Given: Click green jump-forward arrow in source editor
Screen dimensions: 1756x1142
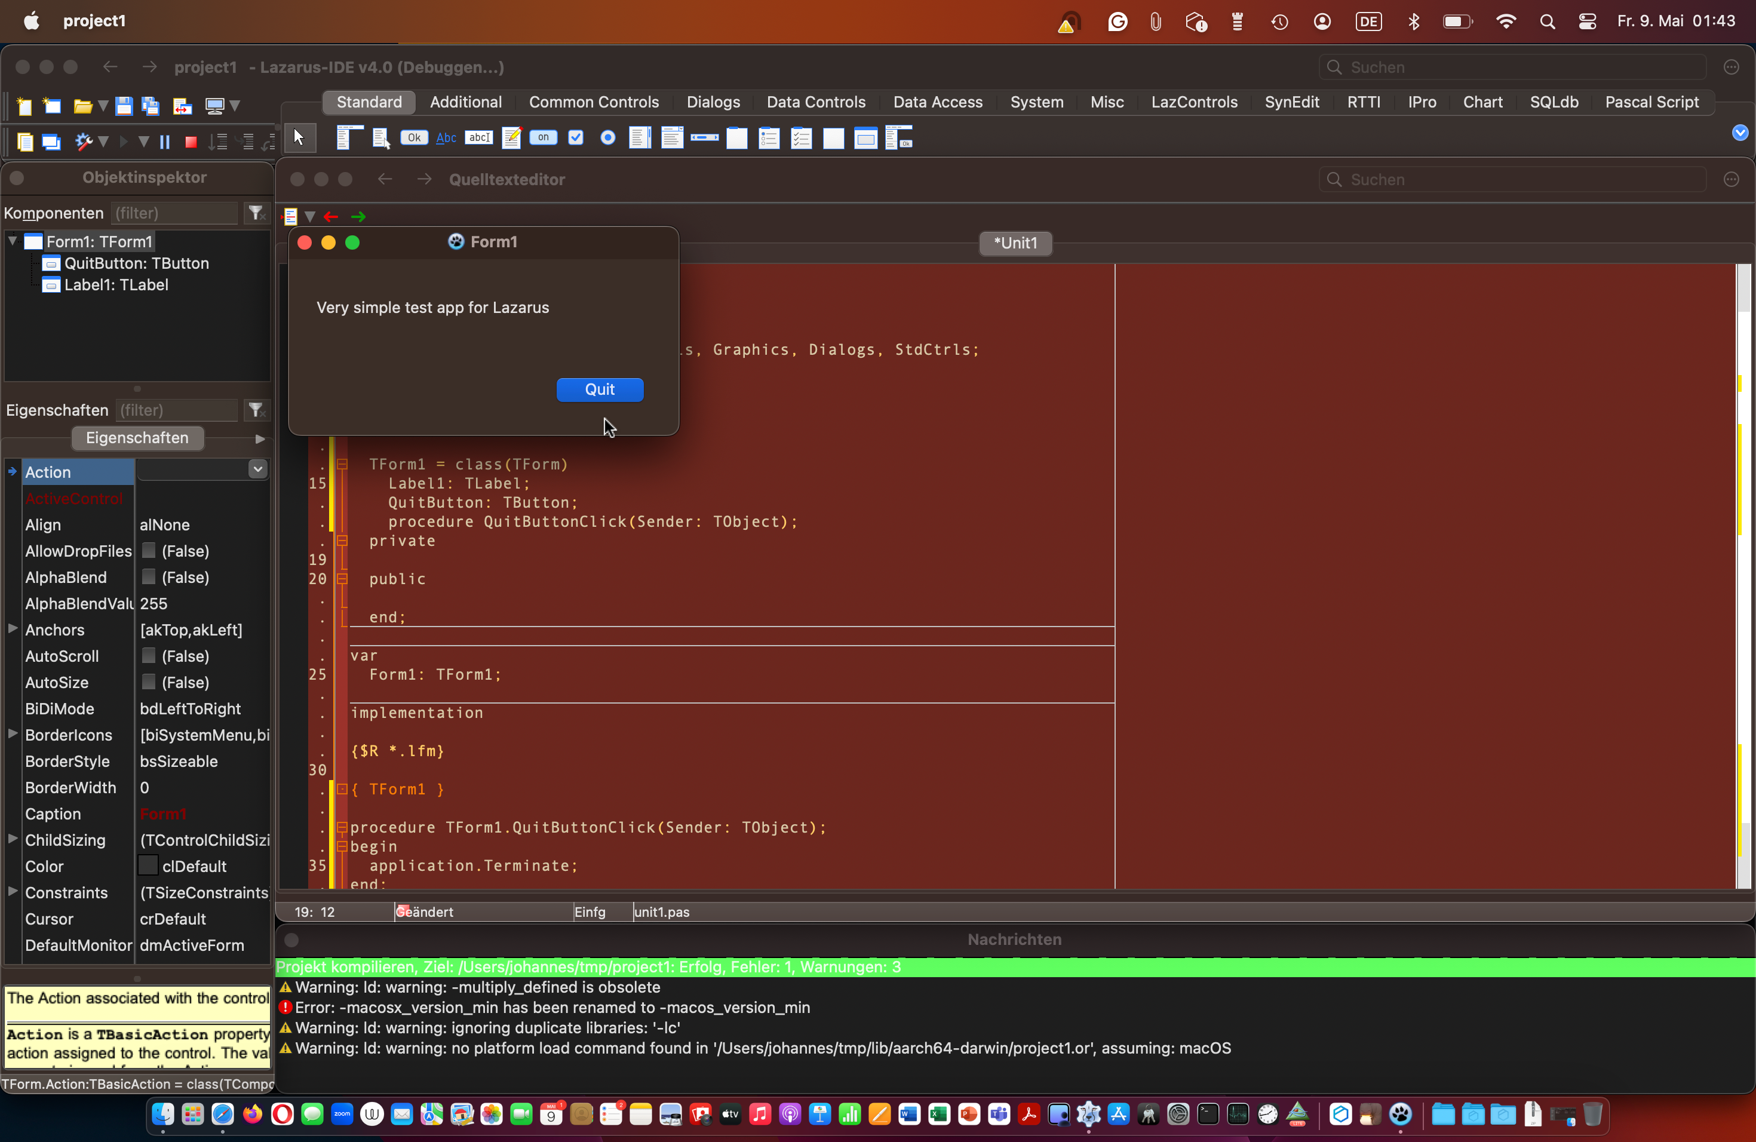Looking at the screenshot, I should 358,216.
